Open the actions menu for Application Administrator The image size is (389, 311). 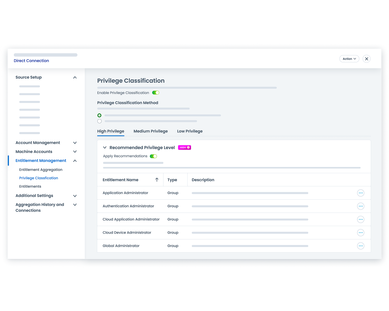(x=361, y=193)
